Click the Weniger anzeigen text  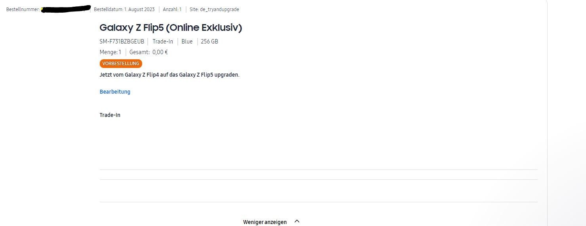tap(264, 222)
